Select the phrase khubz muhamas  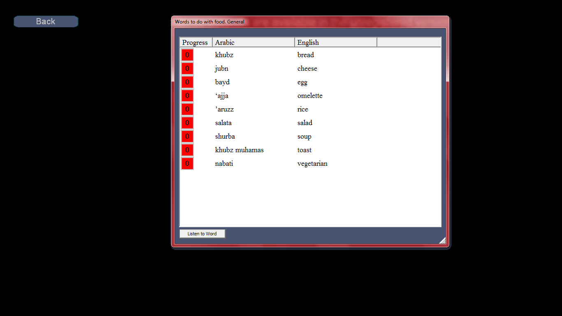point(239,150)
